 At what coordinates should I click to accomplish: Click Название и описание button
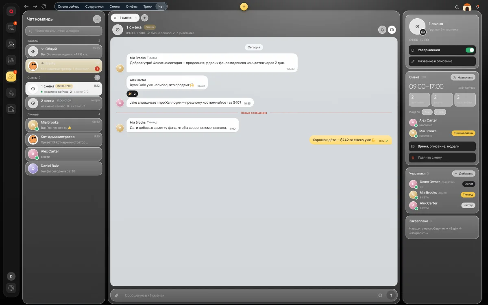click(442, 61)
